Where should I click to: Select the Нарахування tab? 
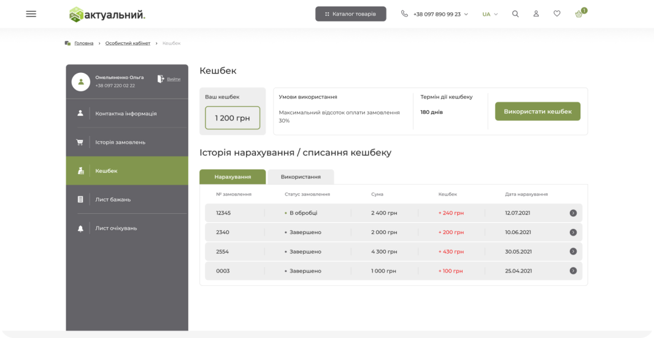click(233, 177)
